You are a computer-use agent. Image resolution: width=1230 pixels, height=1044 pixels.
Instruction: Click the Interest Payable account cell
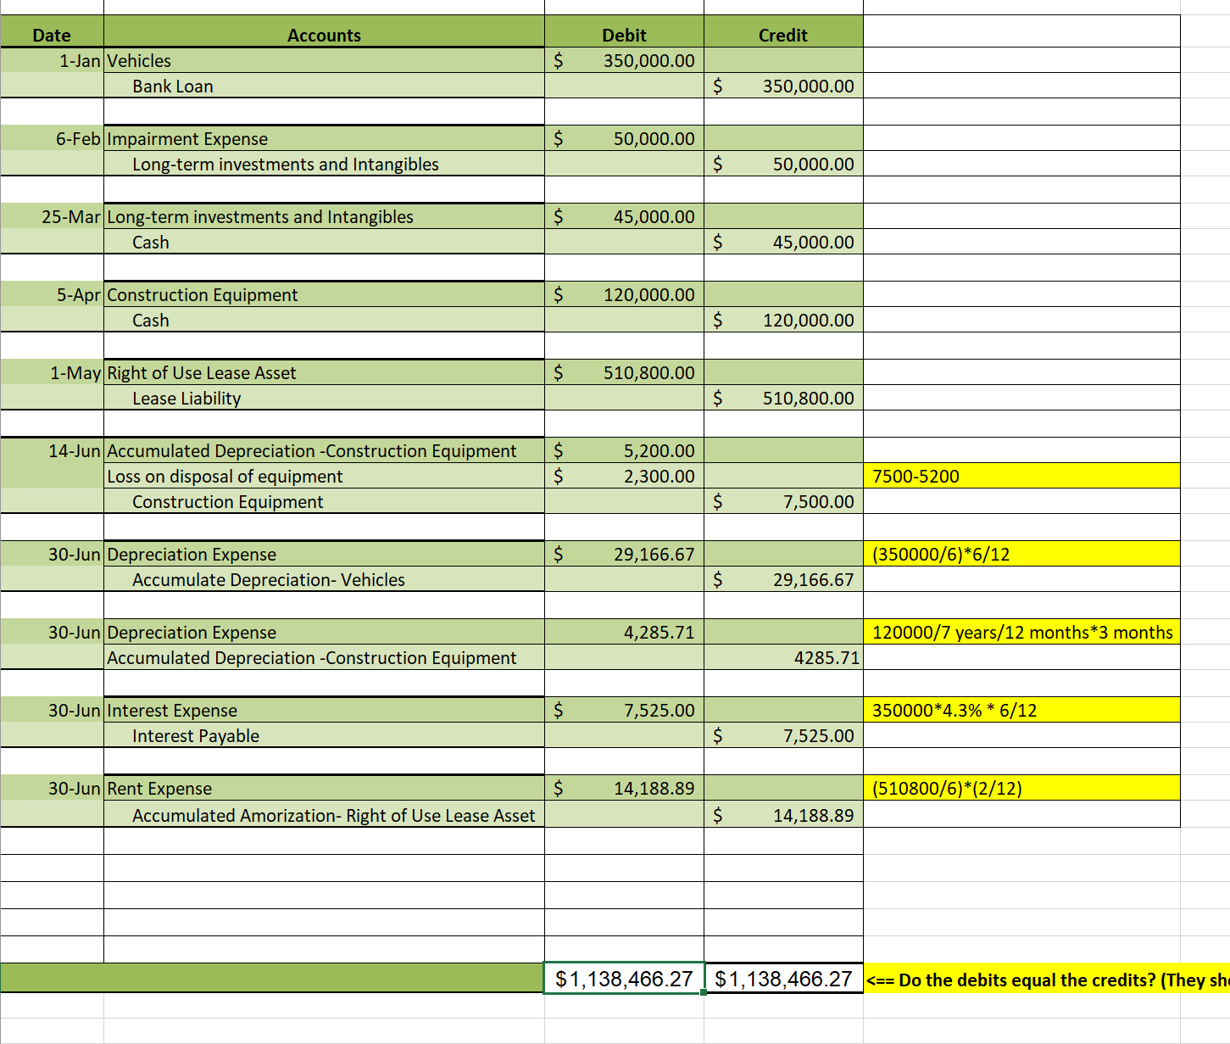coord(324,735)
